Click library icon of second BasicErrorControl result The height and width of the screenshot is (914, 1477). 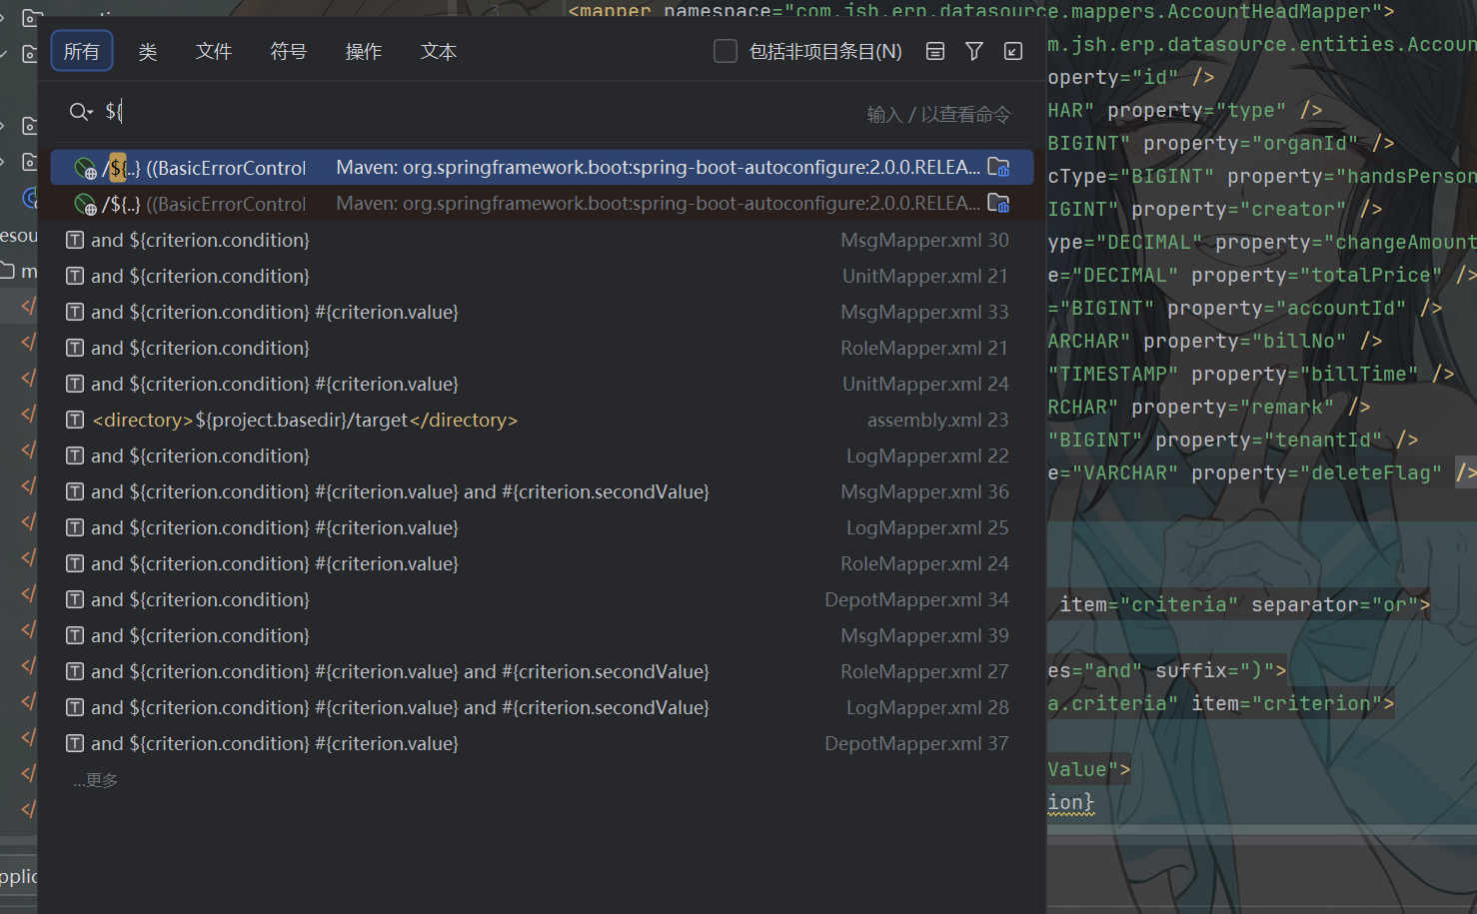(998, 203)
